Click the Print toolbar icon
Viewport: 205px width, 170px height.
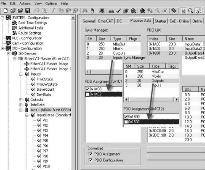[37, 11]
